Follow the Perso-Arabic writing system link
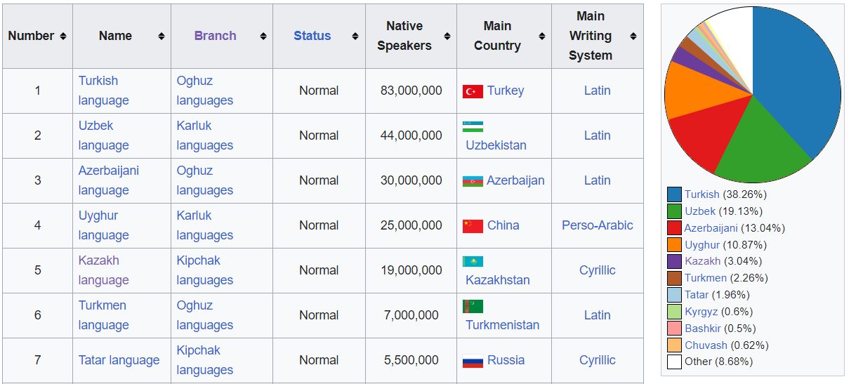This screenshot has width=863, height=384. [x=597, y=225]
